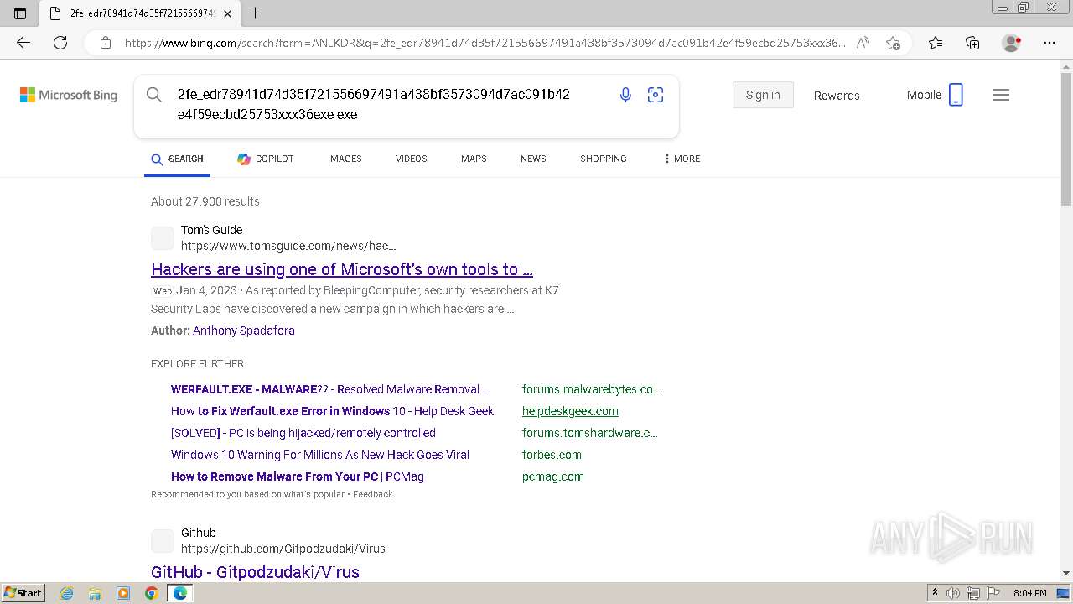Image resolution: width=1073 pixels, height=604 pixels.
Task: Click the Sign in button
Action: pos(763,95)
